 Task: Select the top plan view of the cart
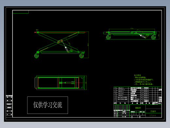60,83
